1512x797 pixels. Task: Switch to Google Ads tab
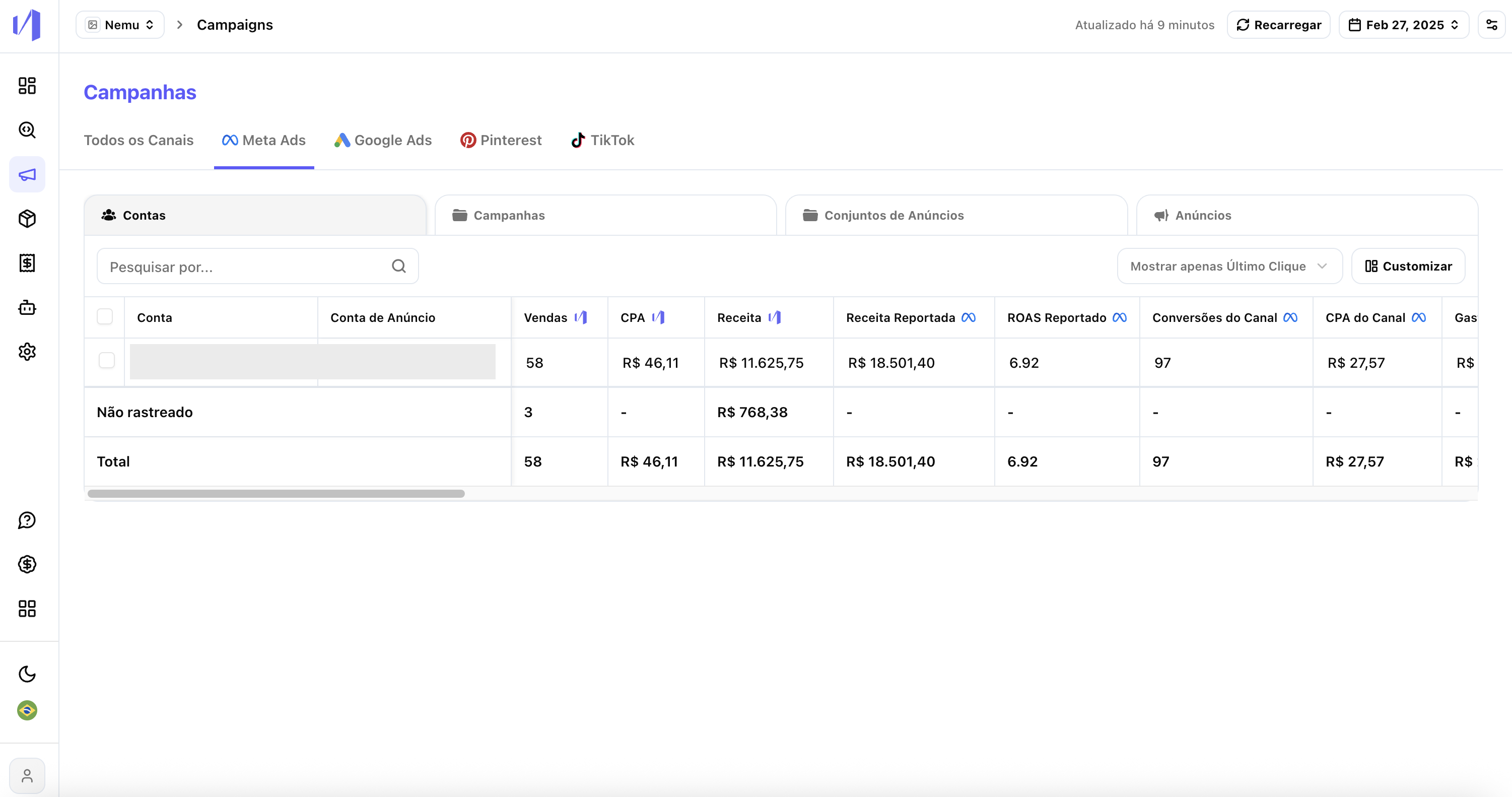pos(383,140)
